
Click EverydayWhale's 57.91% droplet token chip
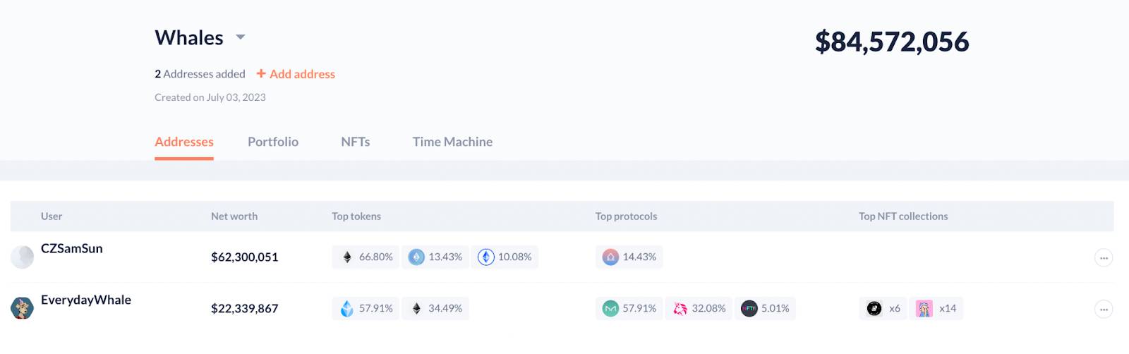(x=366, y=308)
